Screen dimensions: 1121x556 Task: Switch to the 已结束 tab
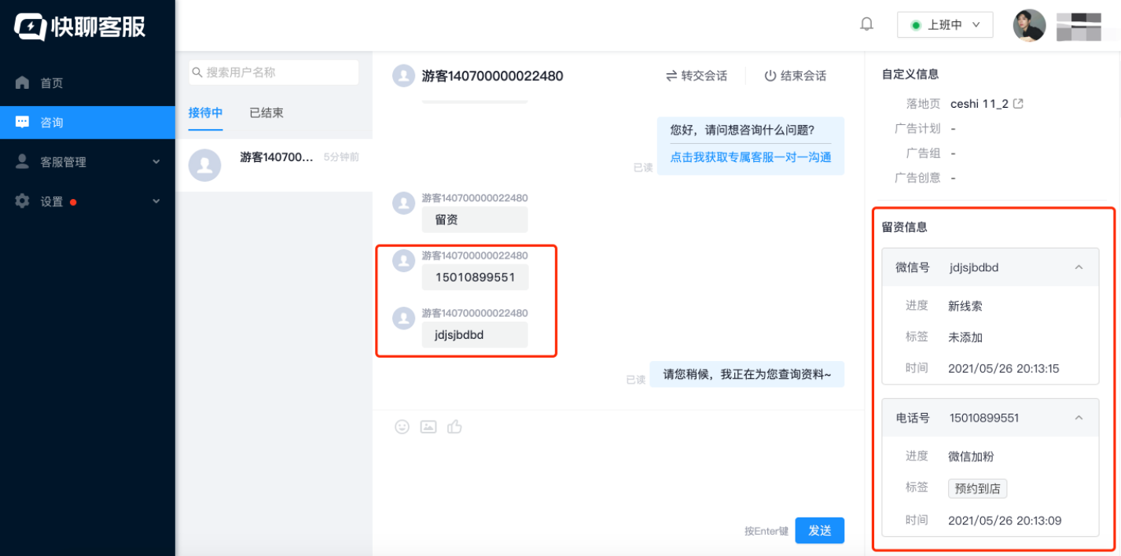pos(266,112)
